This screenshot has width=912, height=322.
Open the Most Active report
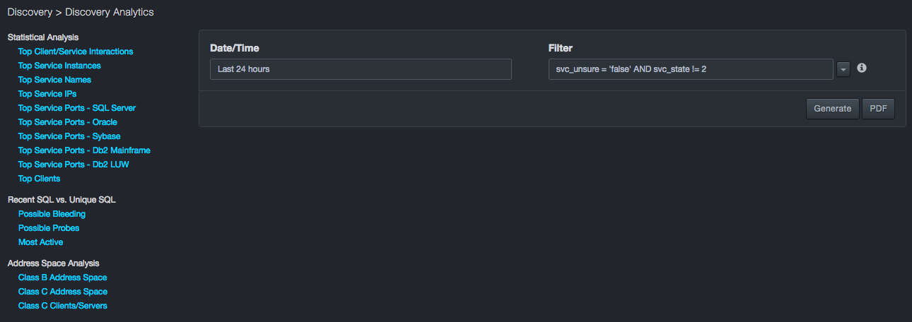[x=41, y=242]
